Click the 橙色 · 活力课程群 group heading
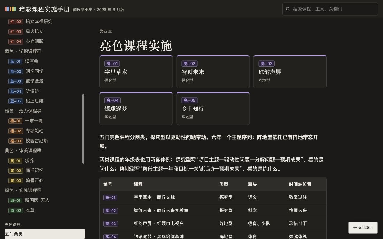The height and width of the screenshot is (239, 383). (23, 111)
